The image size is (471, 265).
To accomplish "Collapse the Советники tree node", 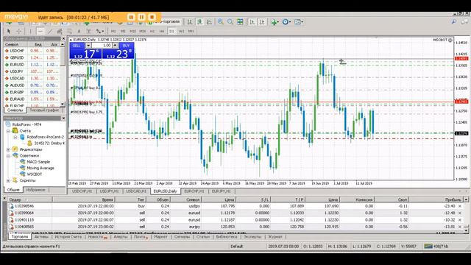I will [x=8, y=155].
